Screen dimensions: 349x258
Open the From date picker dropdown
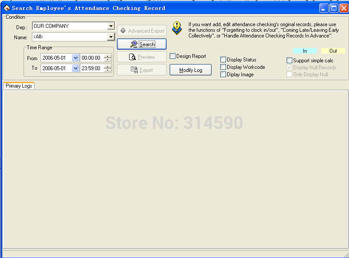point(75,58)
